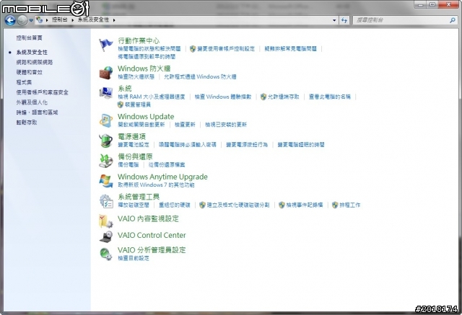
Task: Click the 變更電池設定 link
Action: pos(134,145)
